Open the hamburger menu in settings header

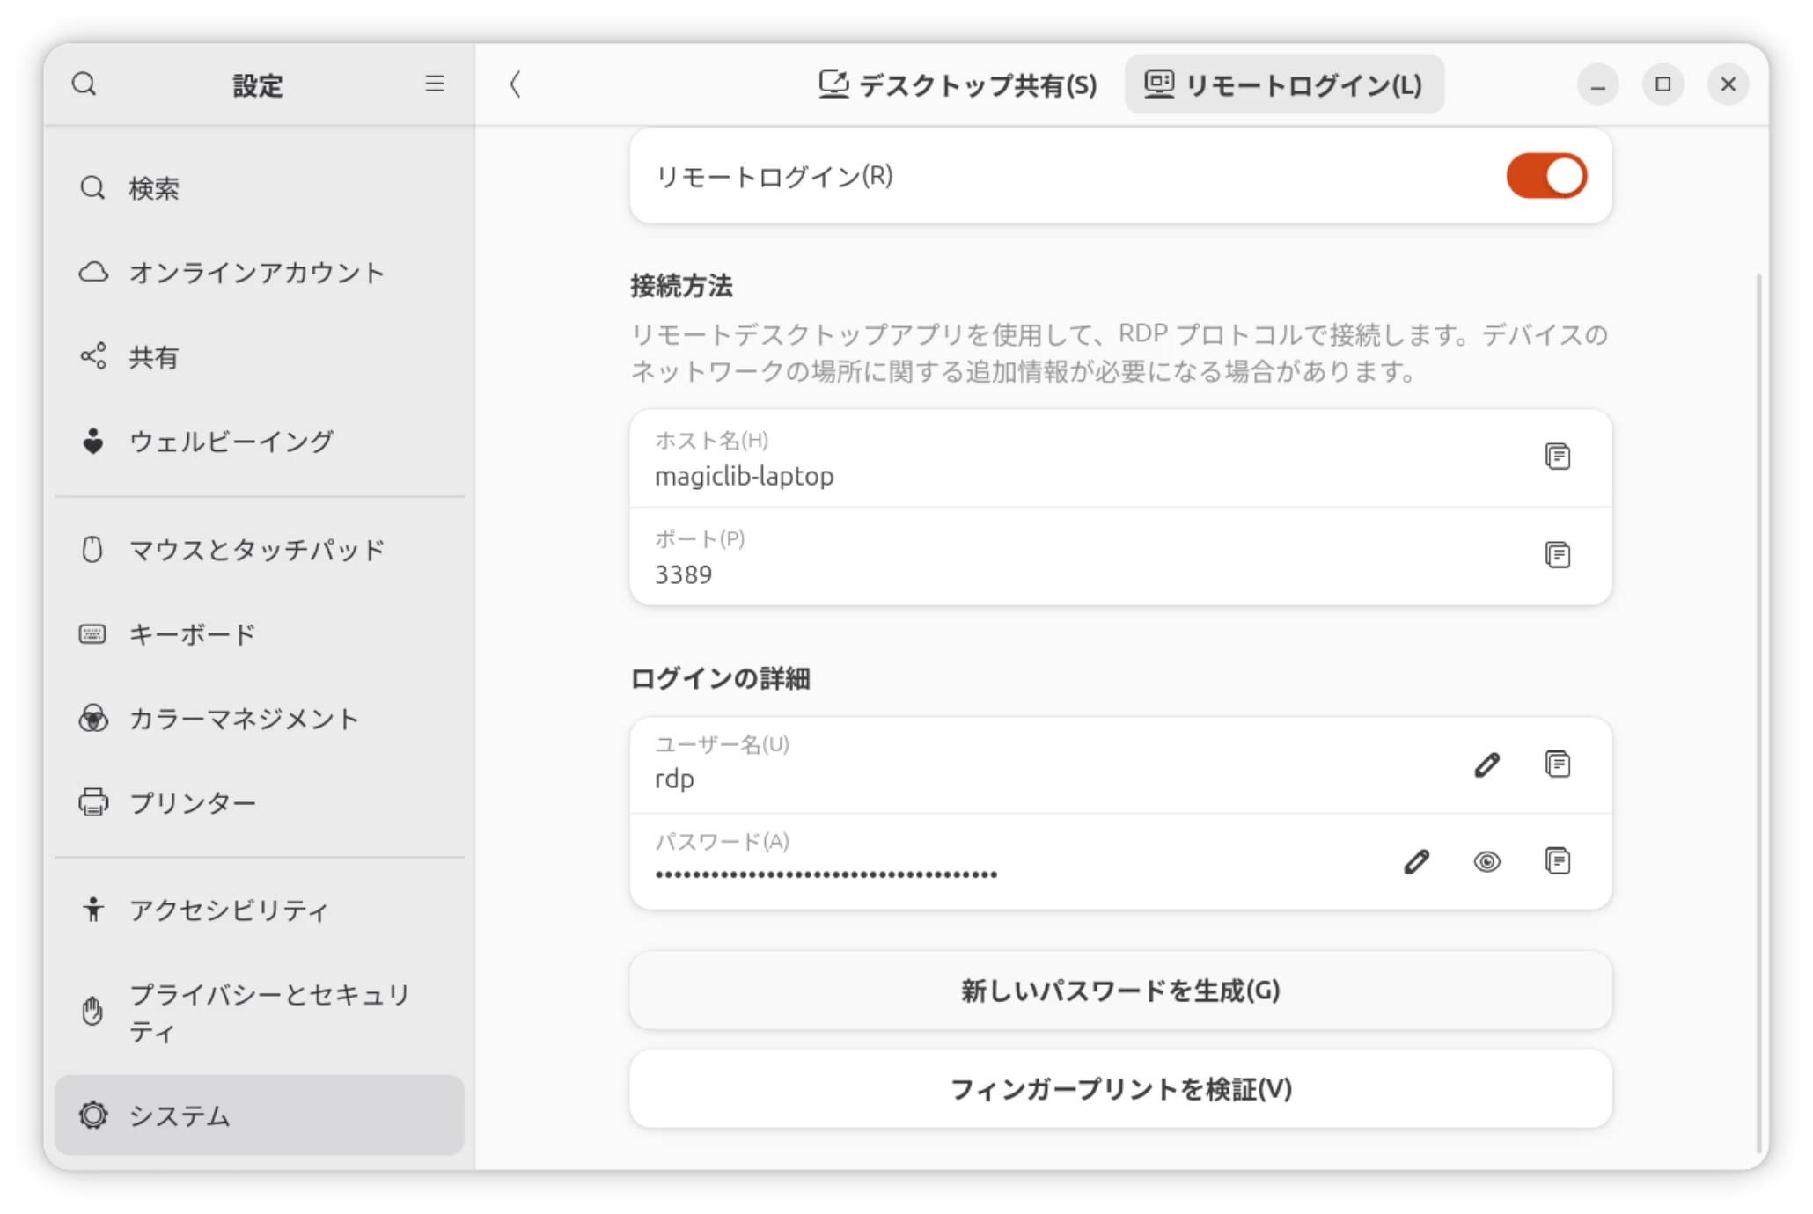click(434, 84)
